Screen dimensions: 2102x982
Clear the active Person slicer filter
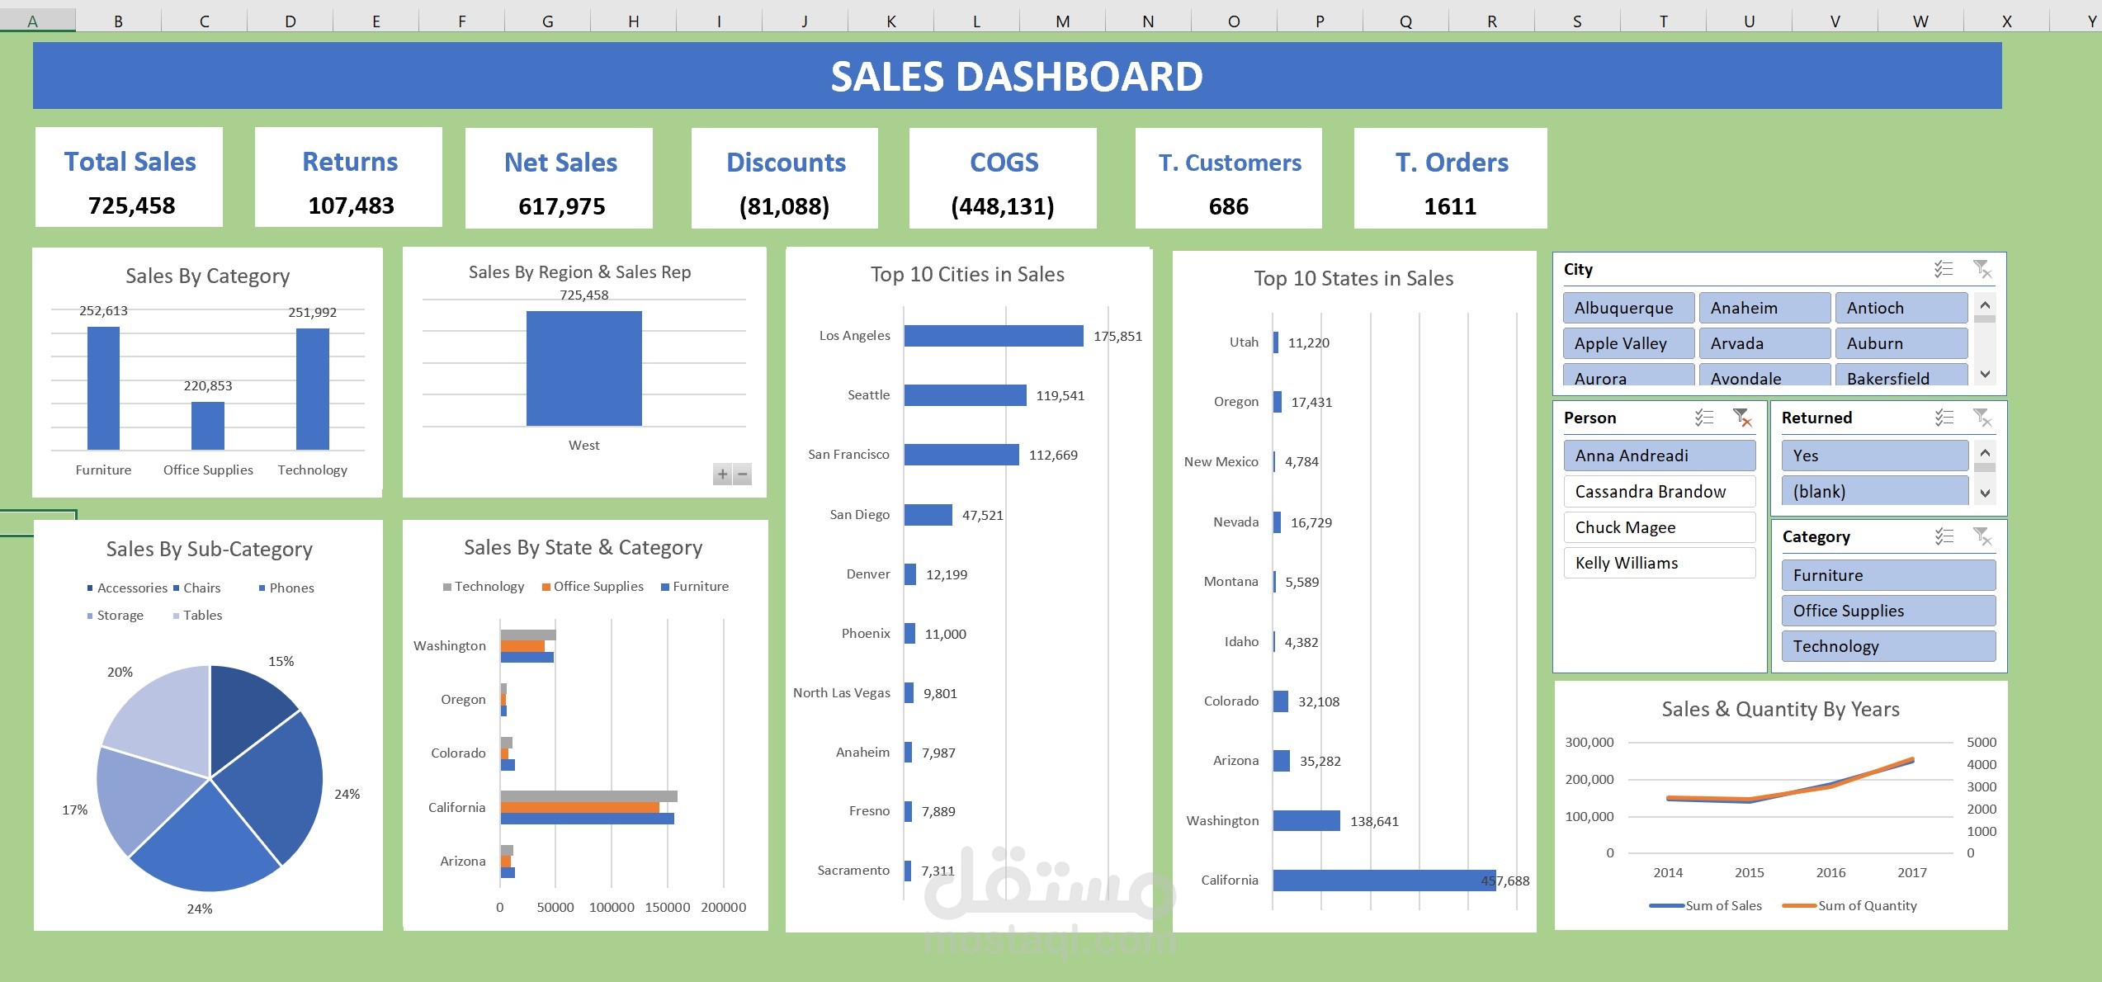tap(1741, 418)
